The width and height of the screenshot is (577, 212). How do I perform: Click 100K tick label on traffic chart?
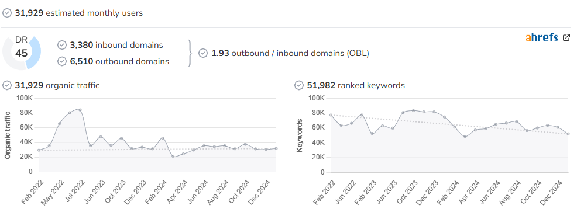click(x=25, y=98)
